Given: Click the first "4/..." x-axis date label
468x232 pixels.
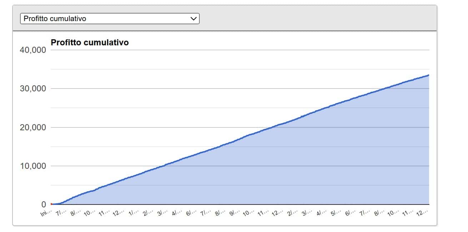Looking at the screenshot, I should pyautogui.click(x=176, y=213).
